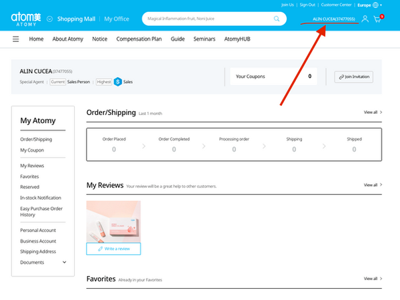The image size is (400, 300).
Task: Open Compensation Plan menu item
Action: (x=139, y=39)
